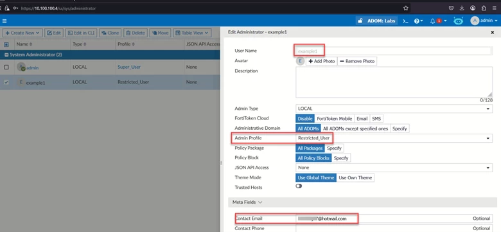Select FortiToken Cloud SMS option
Image resolution: width=501 pixels, height=232 pixels.
click(x=376, y=118)
